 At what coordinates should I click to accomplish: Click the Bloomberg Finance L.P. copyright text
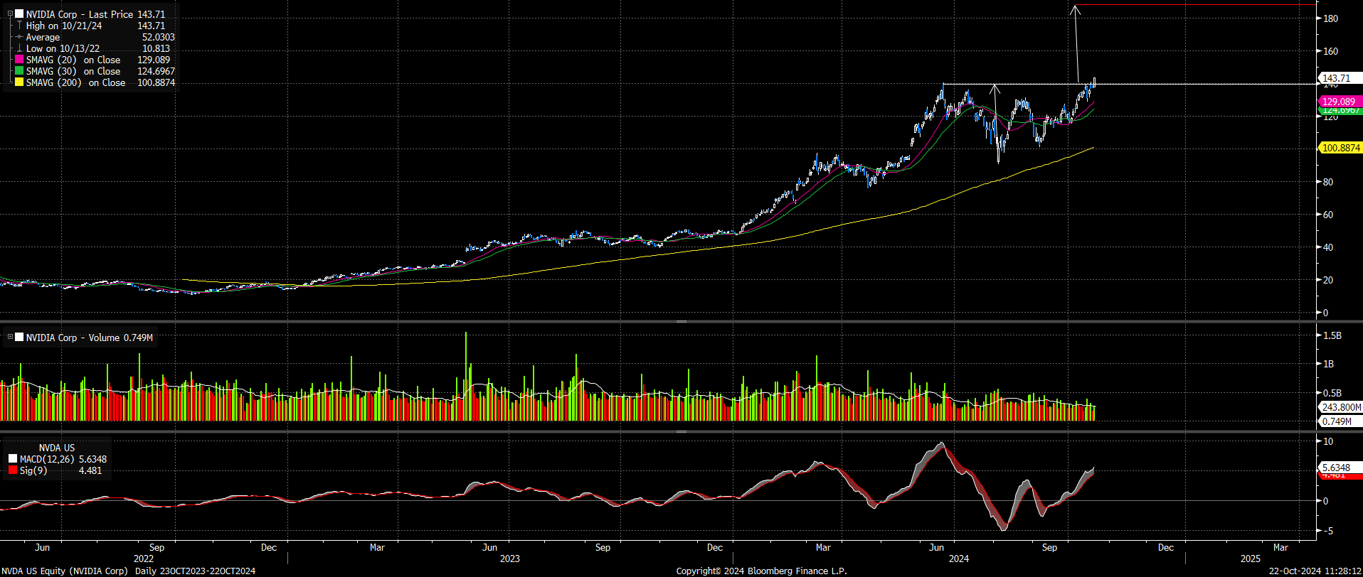[762, 571]
